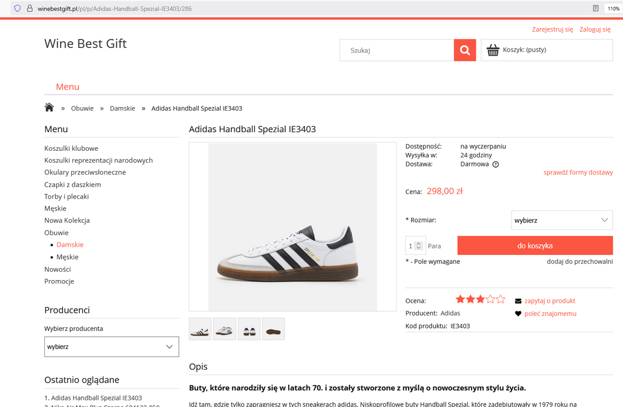The height and width of the screenshot is (407, 623).
Task: Click Obuwie in the breadcrumb
Action: pyautogui.click(x=82, y=108)
